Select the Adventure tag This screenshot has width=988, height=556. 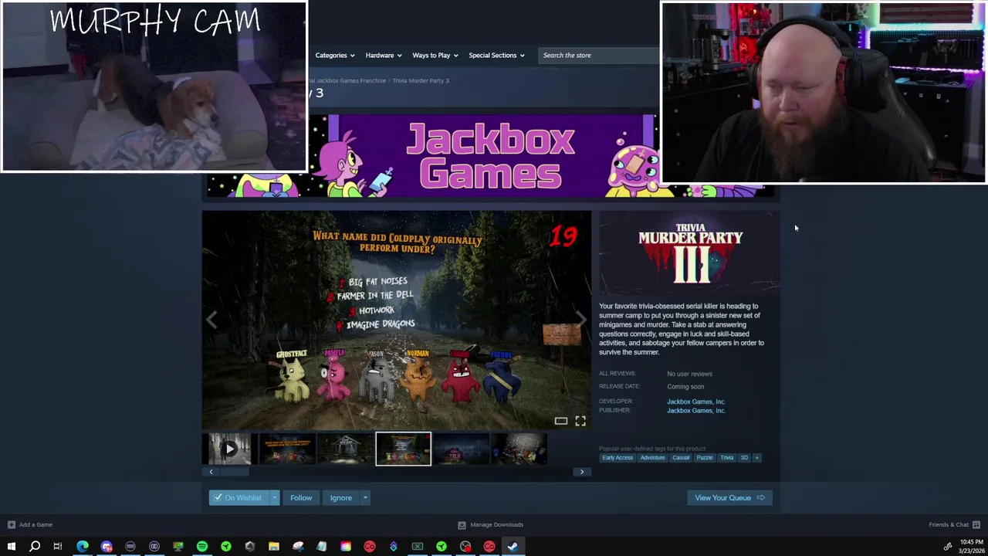(x=652, y=458)
